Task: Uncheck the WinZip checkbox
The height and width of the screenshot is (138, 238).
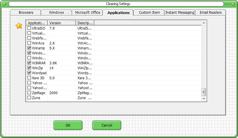Action: point(29,68)
